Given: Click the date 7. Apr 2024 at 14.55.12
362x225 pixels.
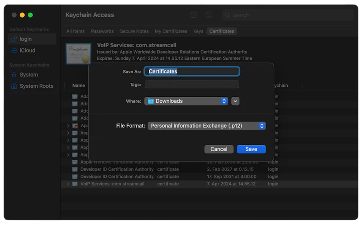Looking at the screenshot, I should point(231,184).
